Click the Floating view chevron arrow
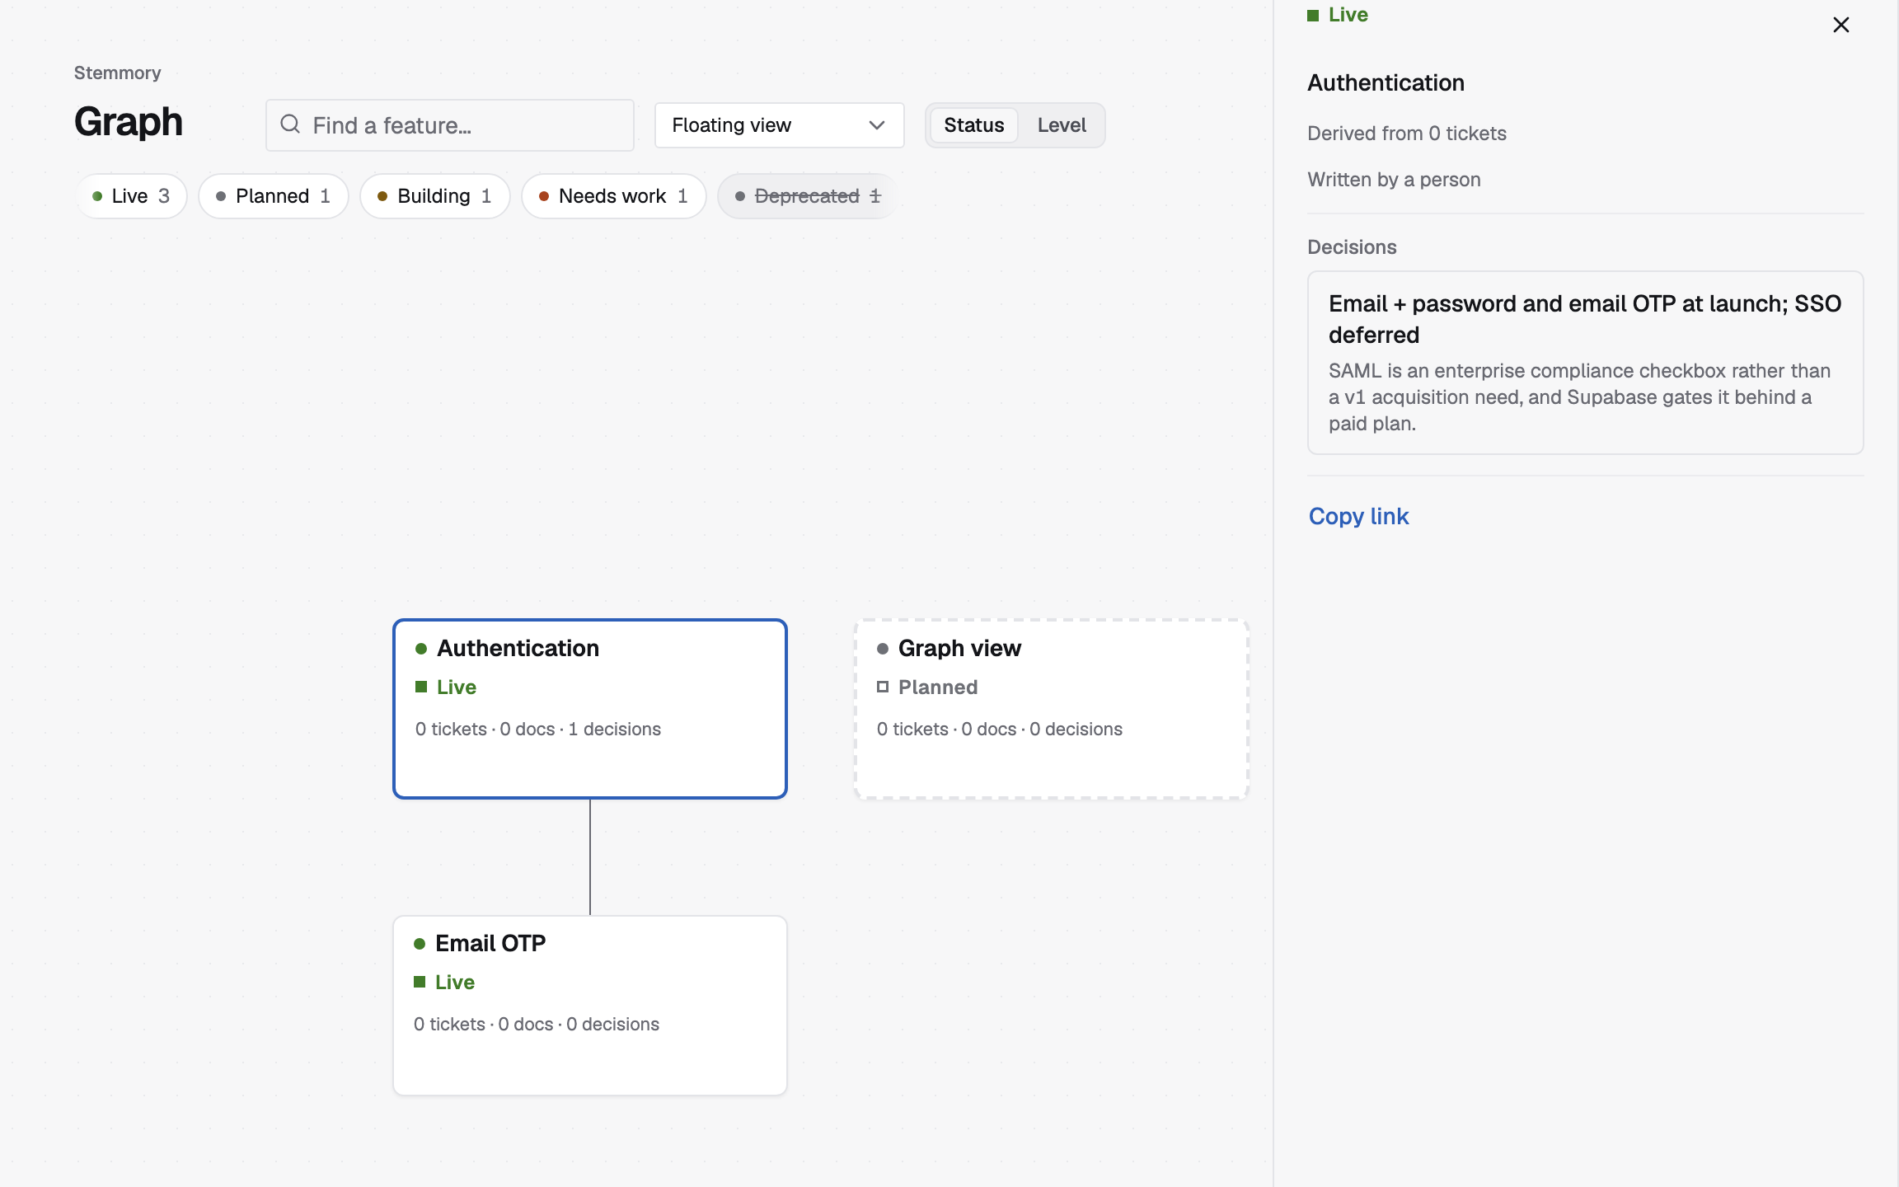This screenshot has height=1187, width=1899. click(x=876, y=125)
